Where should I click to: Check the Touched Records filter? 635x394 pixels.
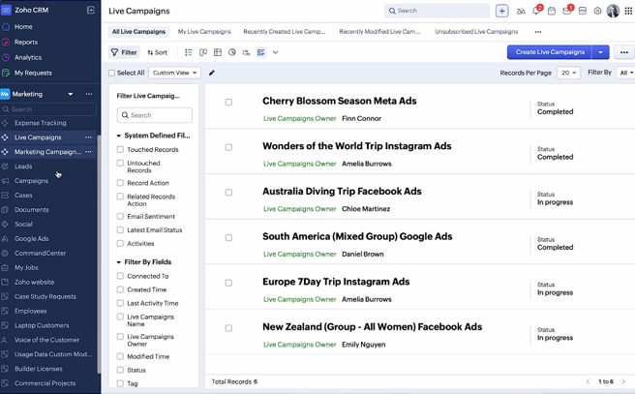click(120, 149)
